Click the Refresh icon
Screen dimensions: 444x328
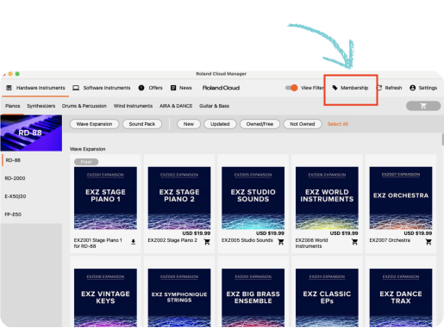click(379, 88)
